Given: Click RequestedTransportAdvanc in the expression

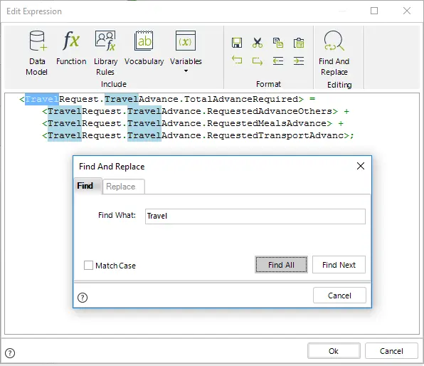Looking at the screenshot, I should click(275, 135).
